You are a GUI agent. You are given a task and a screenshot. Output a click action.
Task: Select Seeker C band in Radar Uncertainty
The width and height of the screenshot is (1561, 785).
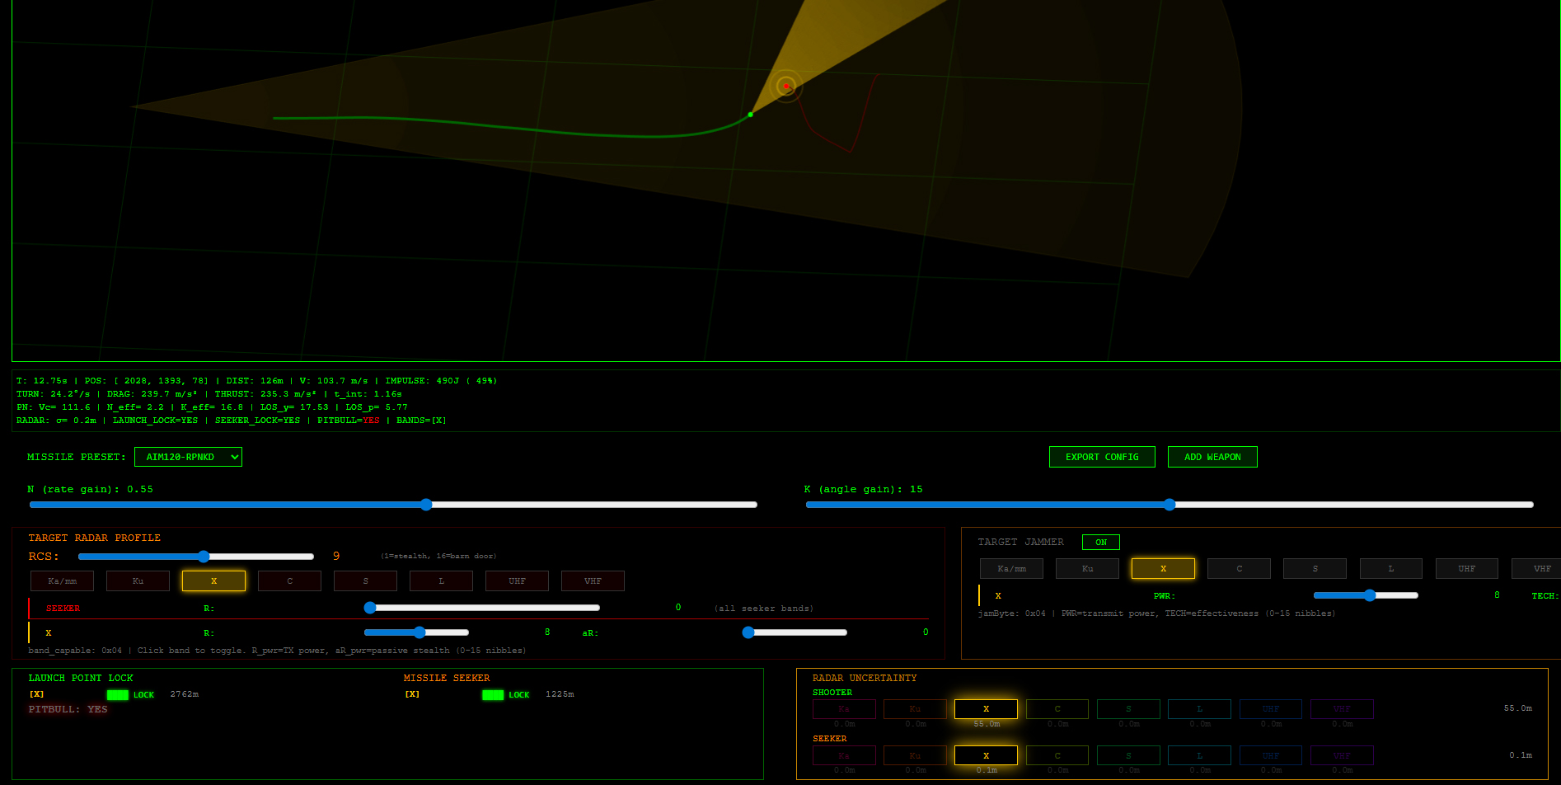[x=1057, y=755]
